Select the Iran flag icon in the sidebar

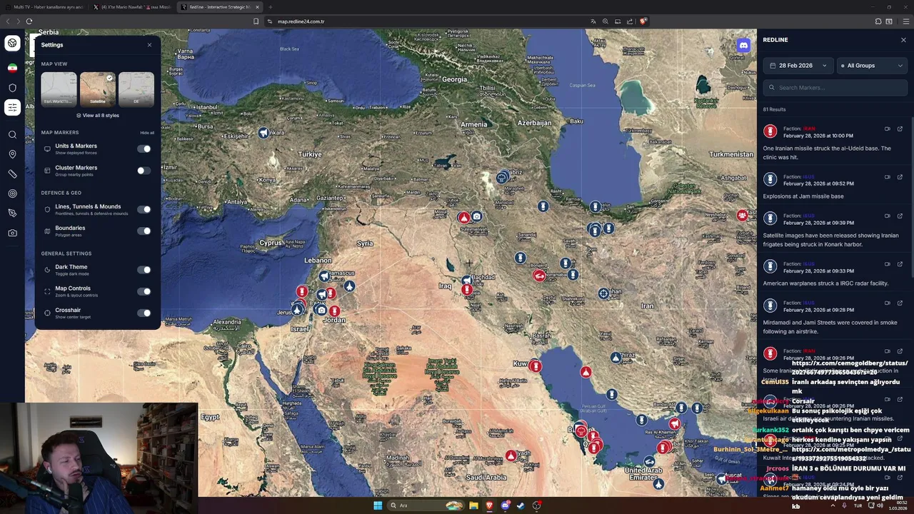tap(12, 68)
